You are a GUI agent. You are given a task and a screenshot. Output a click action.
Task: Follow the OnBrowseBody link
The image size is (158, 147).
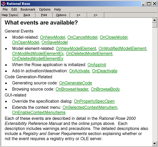(105, 89)
